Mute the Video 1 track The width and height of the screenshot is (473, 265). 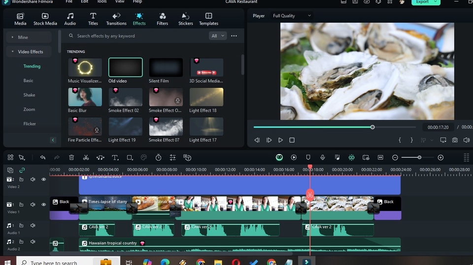33,205
